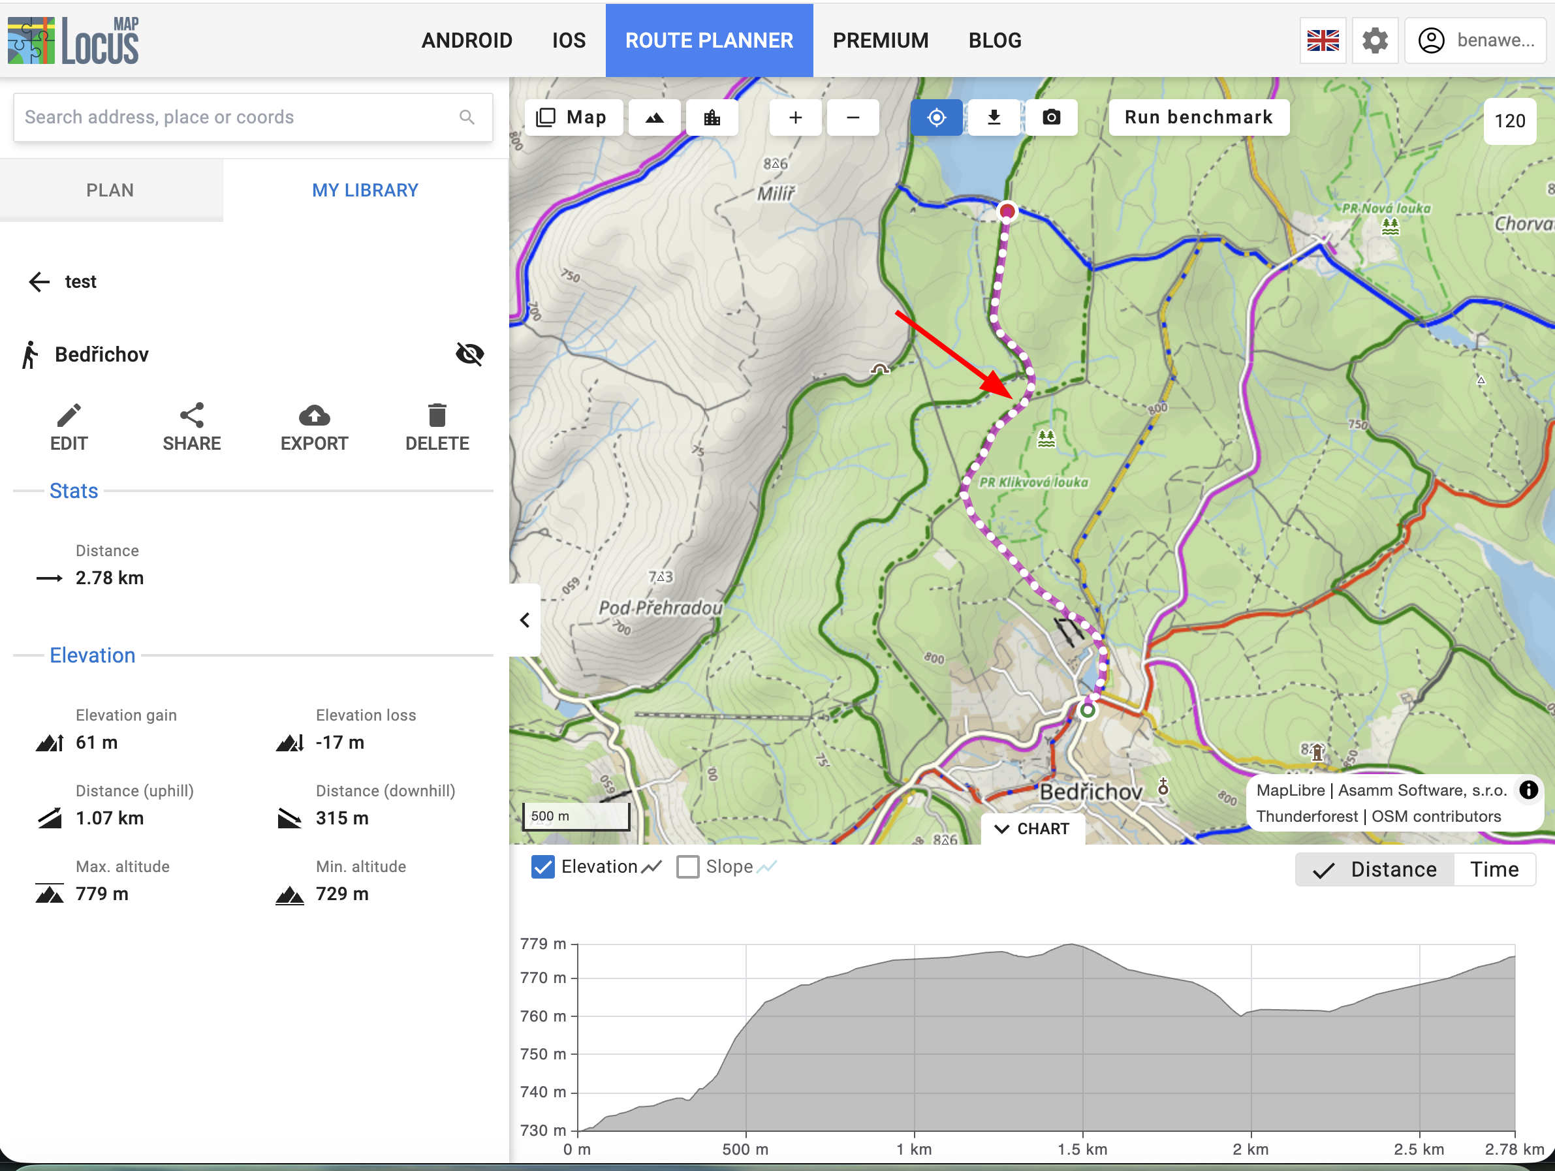
Task: Enable the Slope checkbox
Action: point(687,867)
